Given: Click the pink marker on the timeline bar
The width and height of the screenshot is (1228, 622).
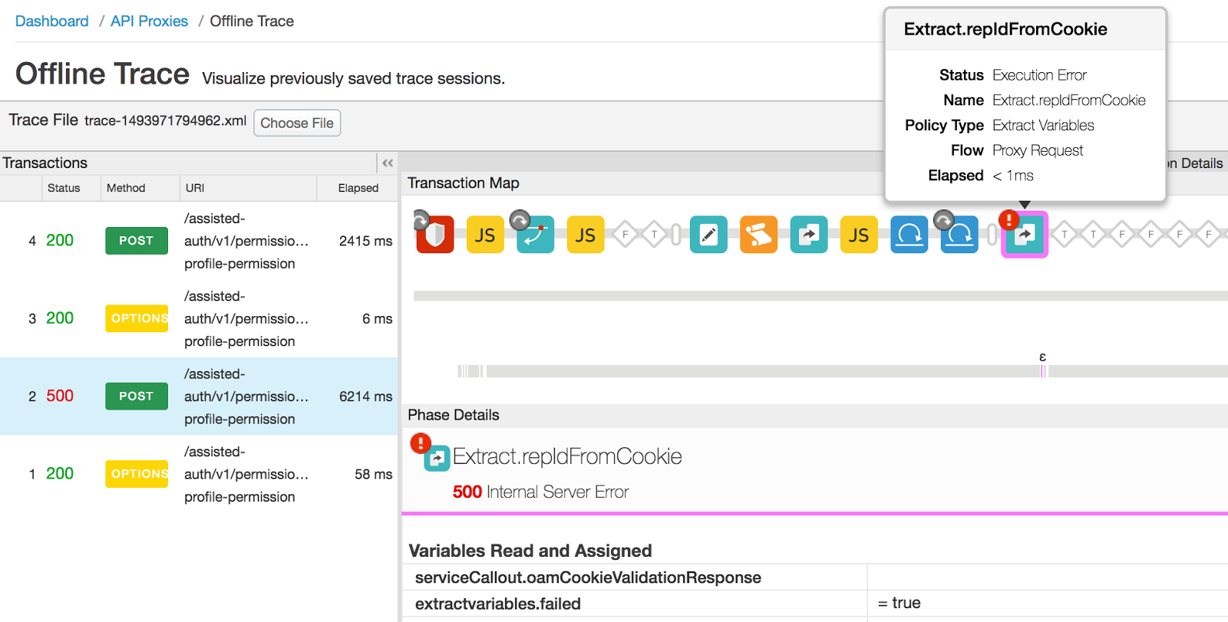Looking at the screenshot, I should pyautogui.click(x=1042, y=371).
